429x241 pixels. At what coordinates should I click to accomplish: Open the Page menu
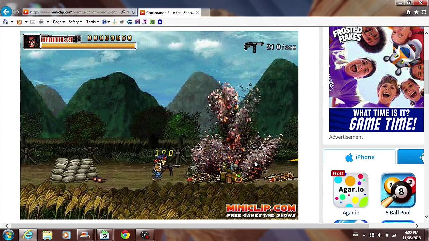click(x=58, y=22)
